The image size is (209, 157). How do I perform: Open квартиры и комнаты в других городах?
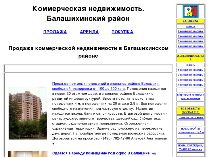(x=191, y=97)
